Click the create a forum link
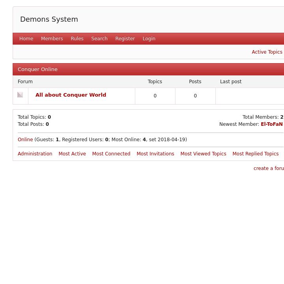 [268, 168]
